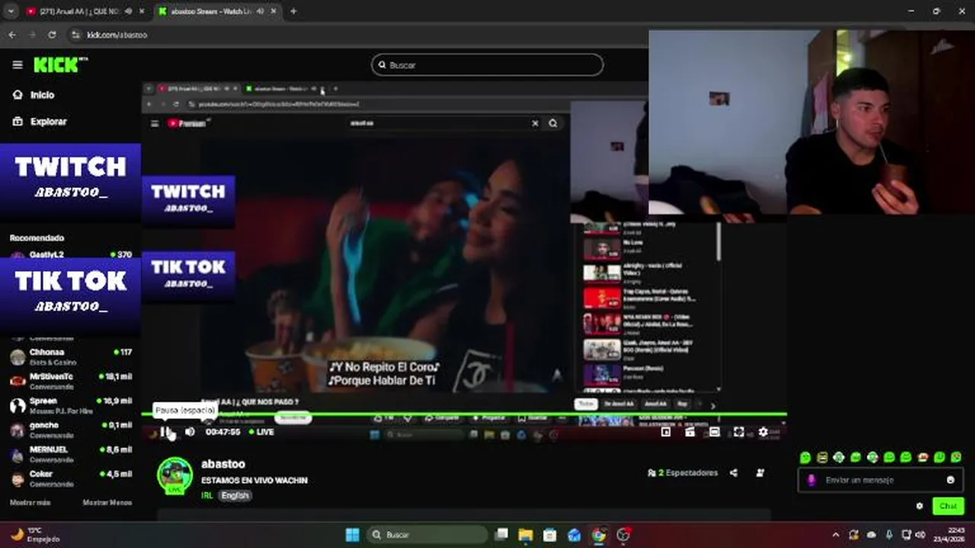The image size is (975, 548).
Task: Switch to the abastoo Stream Kick tab
Action: coord(217,11)
